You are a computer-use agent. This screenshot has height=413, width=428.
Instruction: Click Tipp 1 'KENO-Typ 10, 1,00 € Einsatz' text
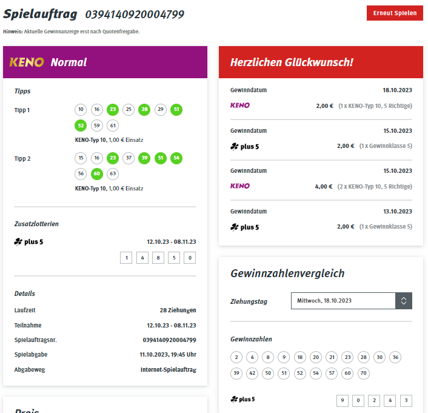[109, 140]
